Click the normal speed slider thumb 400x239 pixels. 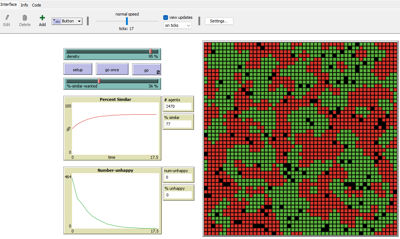pyautogui.click(x=127, y=21)
